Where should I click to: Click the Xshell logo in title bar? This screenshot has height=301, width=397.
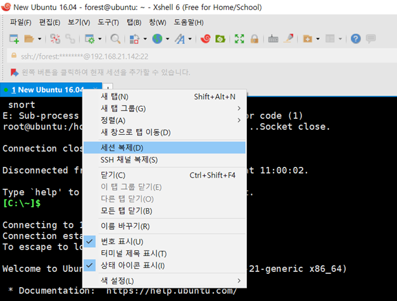[6, 7]
